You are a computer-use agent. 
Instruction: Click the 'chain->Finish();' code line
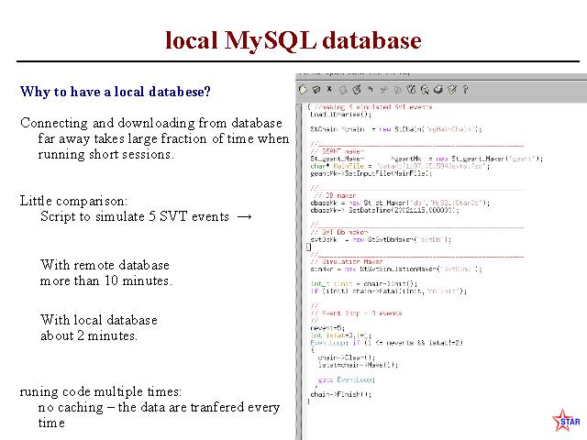(x=340, y=394)
